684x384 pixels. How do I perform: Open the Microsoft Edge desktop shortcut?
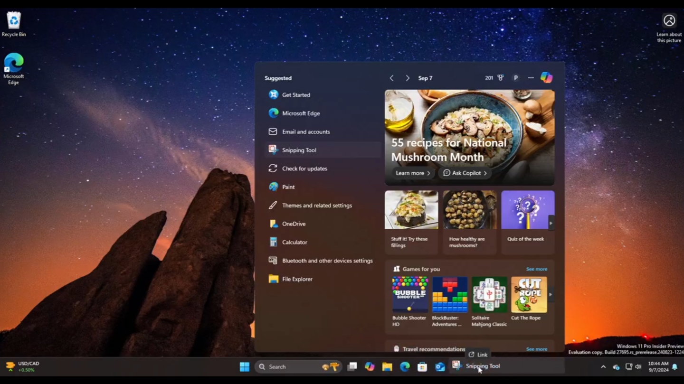[14, 69]
